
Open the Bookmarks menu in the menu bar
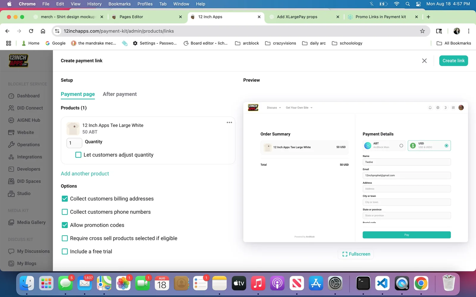(119, 4)
